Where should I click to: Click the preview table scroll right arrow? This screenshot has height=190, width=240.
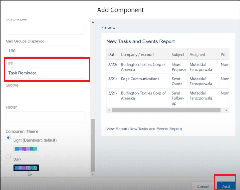click(226, 110)
